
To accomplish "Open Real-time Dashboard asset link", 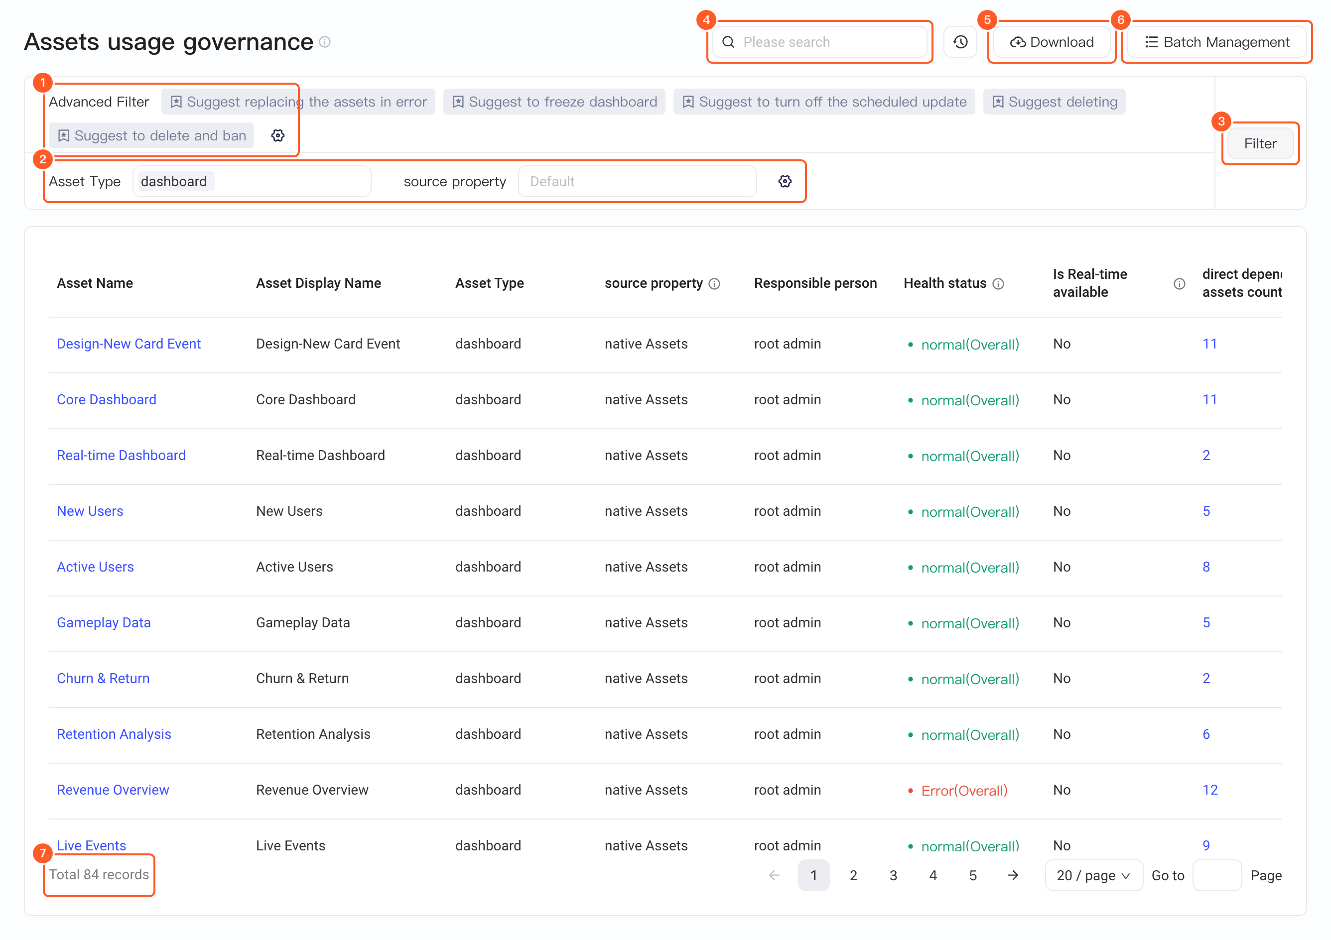I will pos(121,455).
